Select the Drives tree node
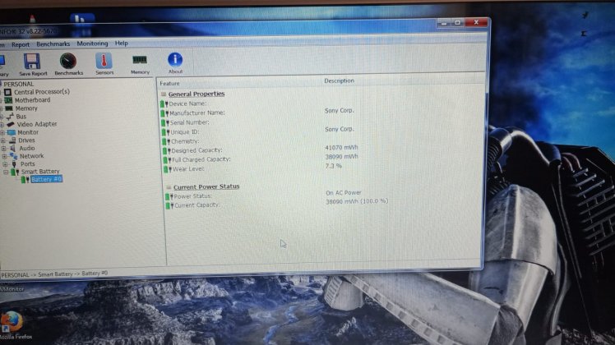 point(26,140)
